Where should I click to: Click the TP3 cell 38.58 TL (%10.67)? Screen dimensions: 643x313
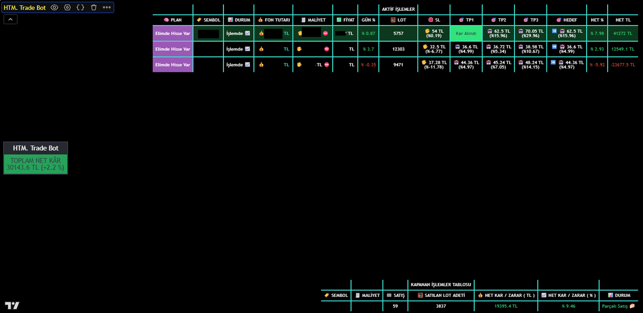coord(530,49)
